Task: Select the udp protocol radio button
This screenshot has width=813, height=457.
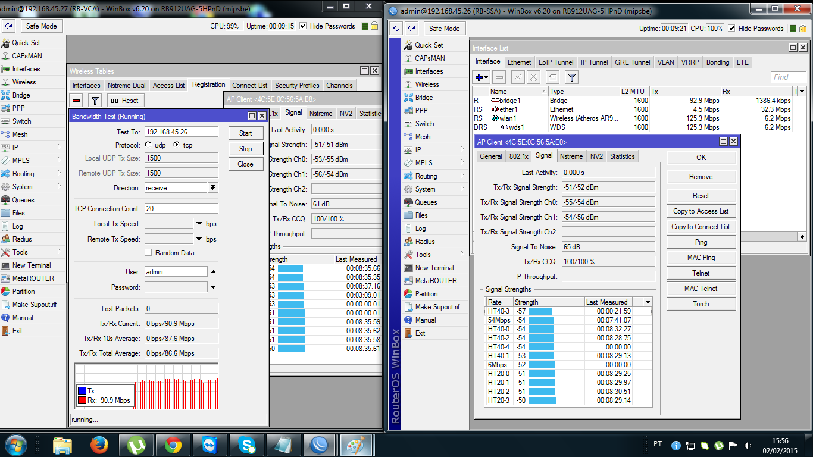Action: (x=148, y=145)
